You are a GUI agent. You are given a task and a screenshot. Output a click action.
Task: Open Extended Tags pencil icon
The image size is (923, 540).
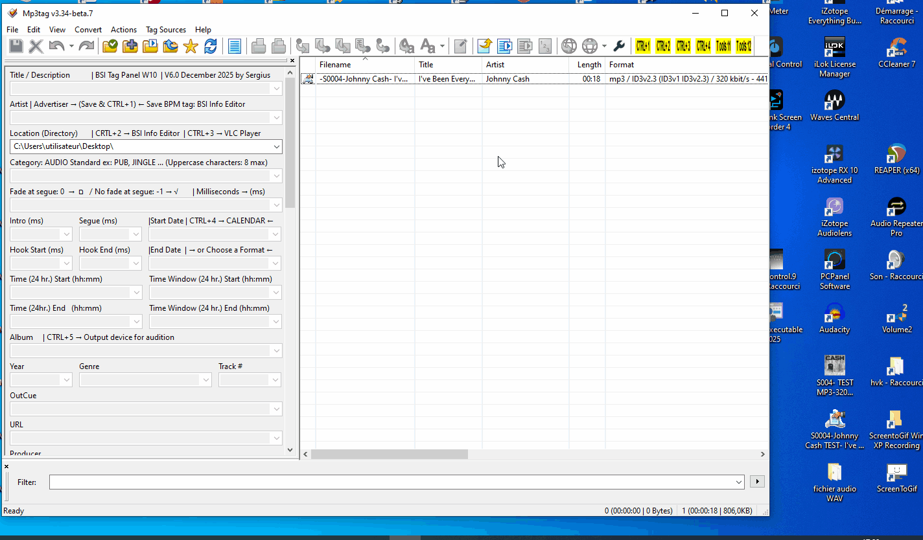pyautogui.click(x=460, y=46)
